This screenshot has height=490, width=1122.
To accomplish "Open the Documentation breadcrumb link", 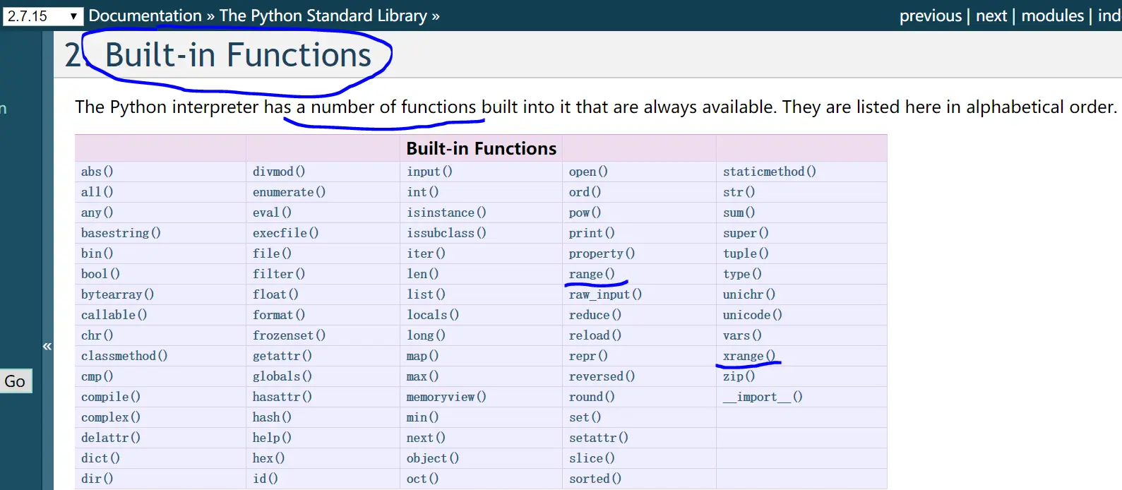I will coord(145,16).
